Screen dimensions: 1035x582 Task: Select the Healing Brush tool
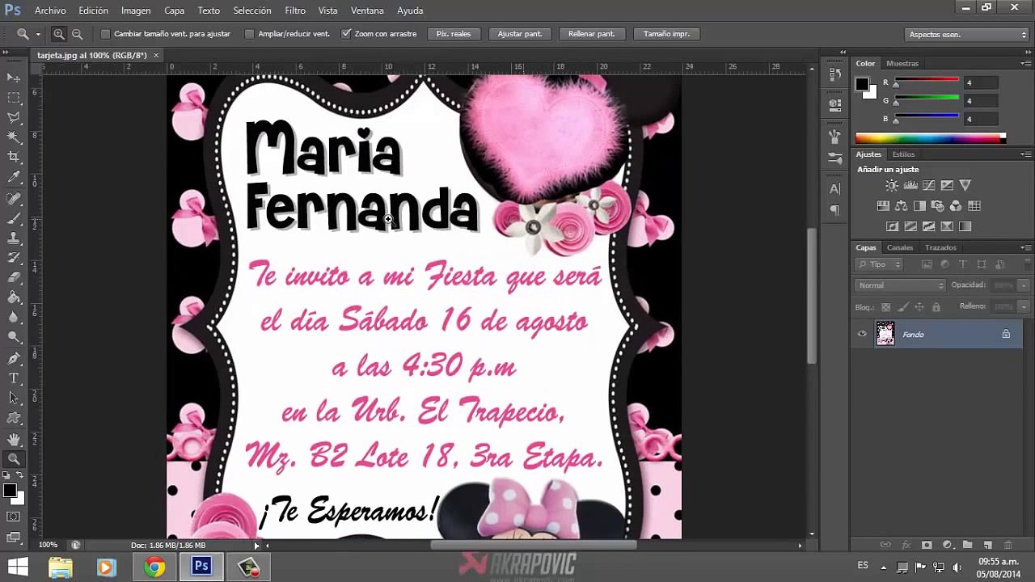(x=14, y=199)
